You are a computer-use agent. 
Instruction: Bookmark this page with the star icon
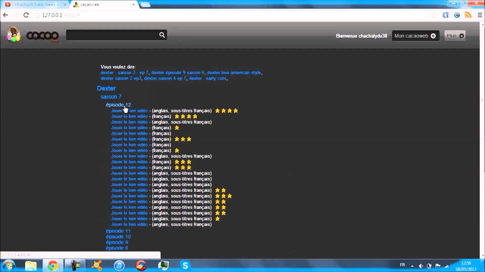pos(434,15)
